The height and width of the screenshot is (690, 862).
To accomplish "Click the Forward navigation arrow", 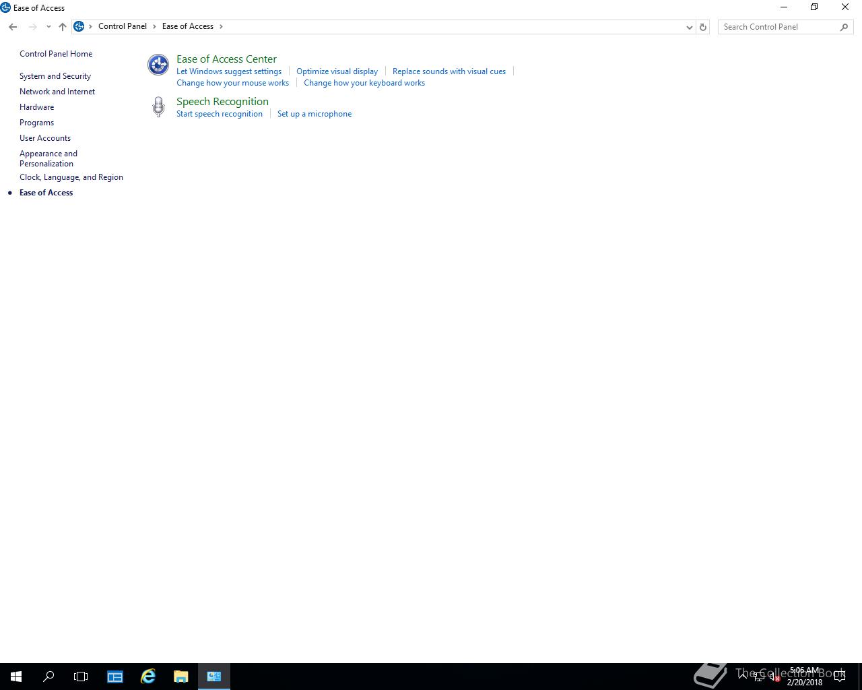I will tap(32, 27).
